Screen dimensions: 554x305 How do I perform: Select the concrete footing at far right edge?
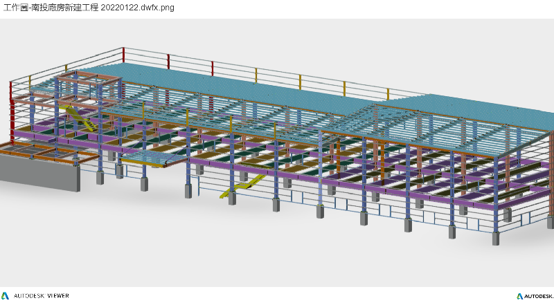[x=550, y=222]
